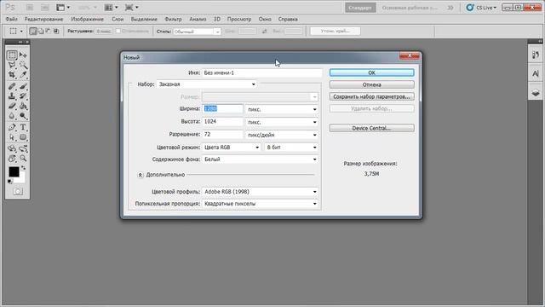
Task: Select the Blur tool
Action: tap(12, 116)
